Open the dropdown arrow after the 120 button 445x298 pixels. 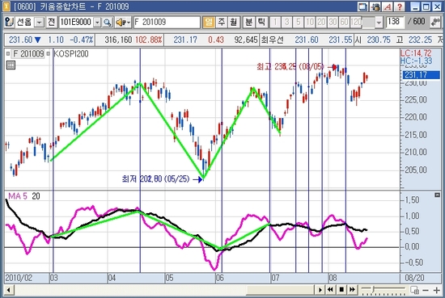379,22
